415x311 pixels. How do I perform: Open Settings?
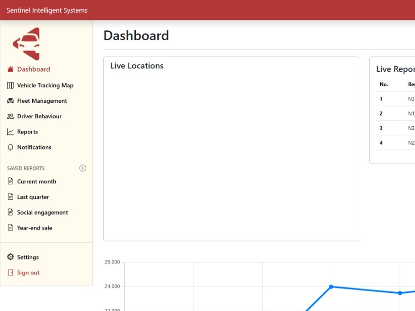[28, 257]
